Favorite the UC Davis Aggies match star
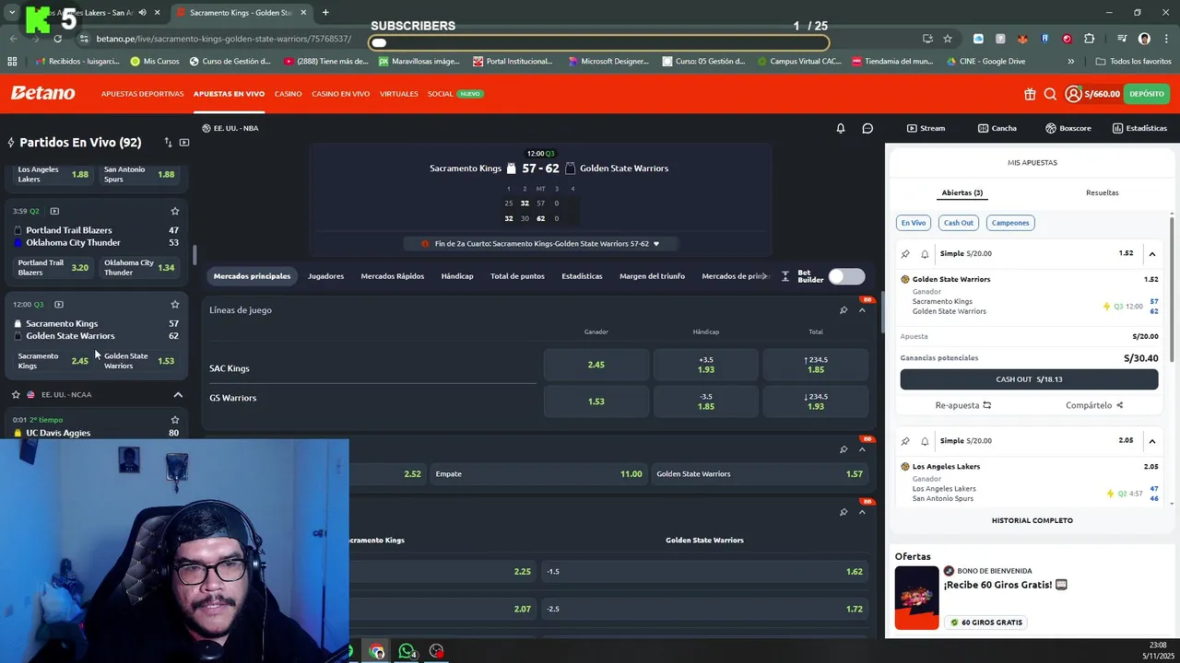1180x663 pixels. coord(175,420)
